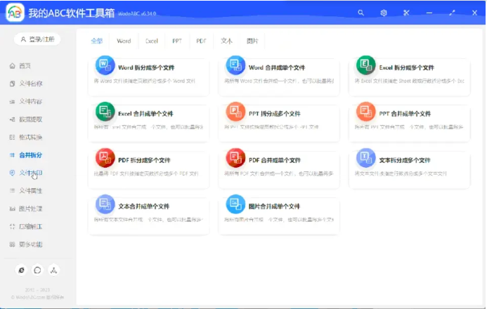Click the 图片合并成单个文件 icon
This screenshot has height=309, width=487.
(x=235, y=204)
